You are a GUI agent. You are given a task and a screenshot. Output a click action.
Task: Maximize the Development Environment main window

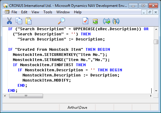[143, 6]
